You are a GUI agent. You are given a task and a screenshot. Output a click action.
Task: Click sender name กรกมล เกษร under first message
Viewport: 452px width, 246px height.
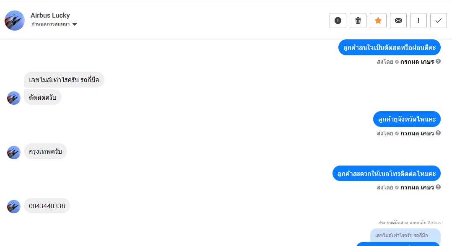pyautogui.click(x=417, y=61)
